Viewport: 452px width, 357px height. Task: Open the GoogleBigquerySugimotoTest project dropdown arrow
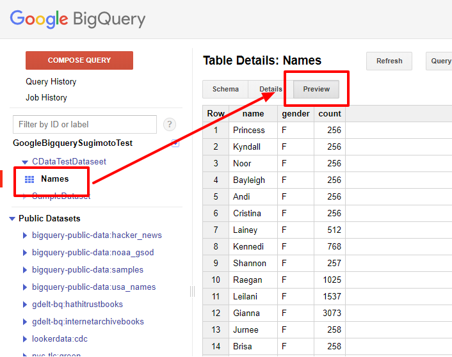[175, 143]
